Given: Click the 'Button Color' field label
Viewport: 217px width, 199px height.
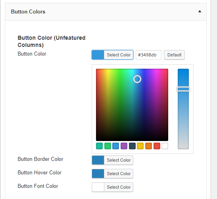Looking at the screenshot, I should (32, 54).
